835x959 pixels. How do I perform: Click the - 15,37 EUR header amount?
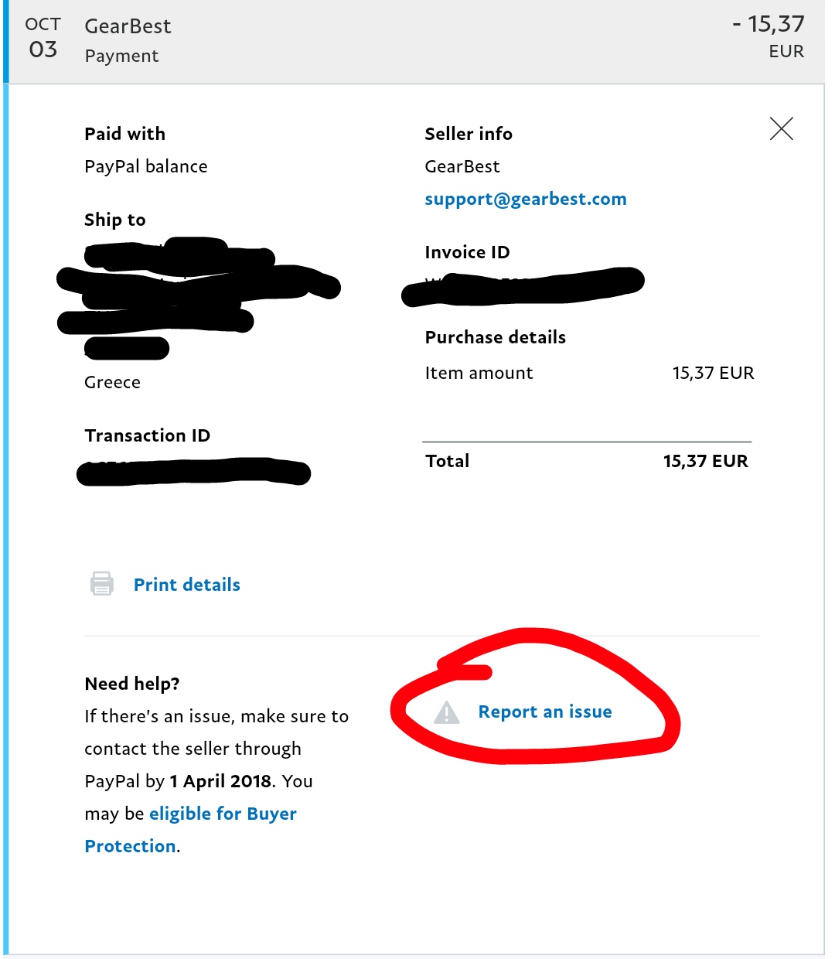[x=768, y=36]
